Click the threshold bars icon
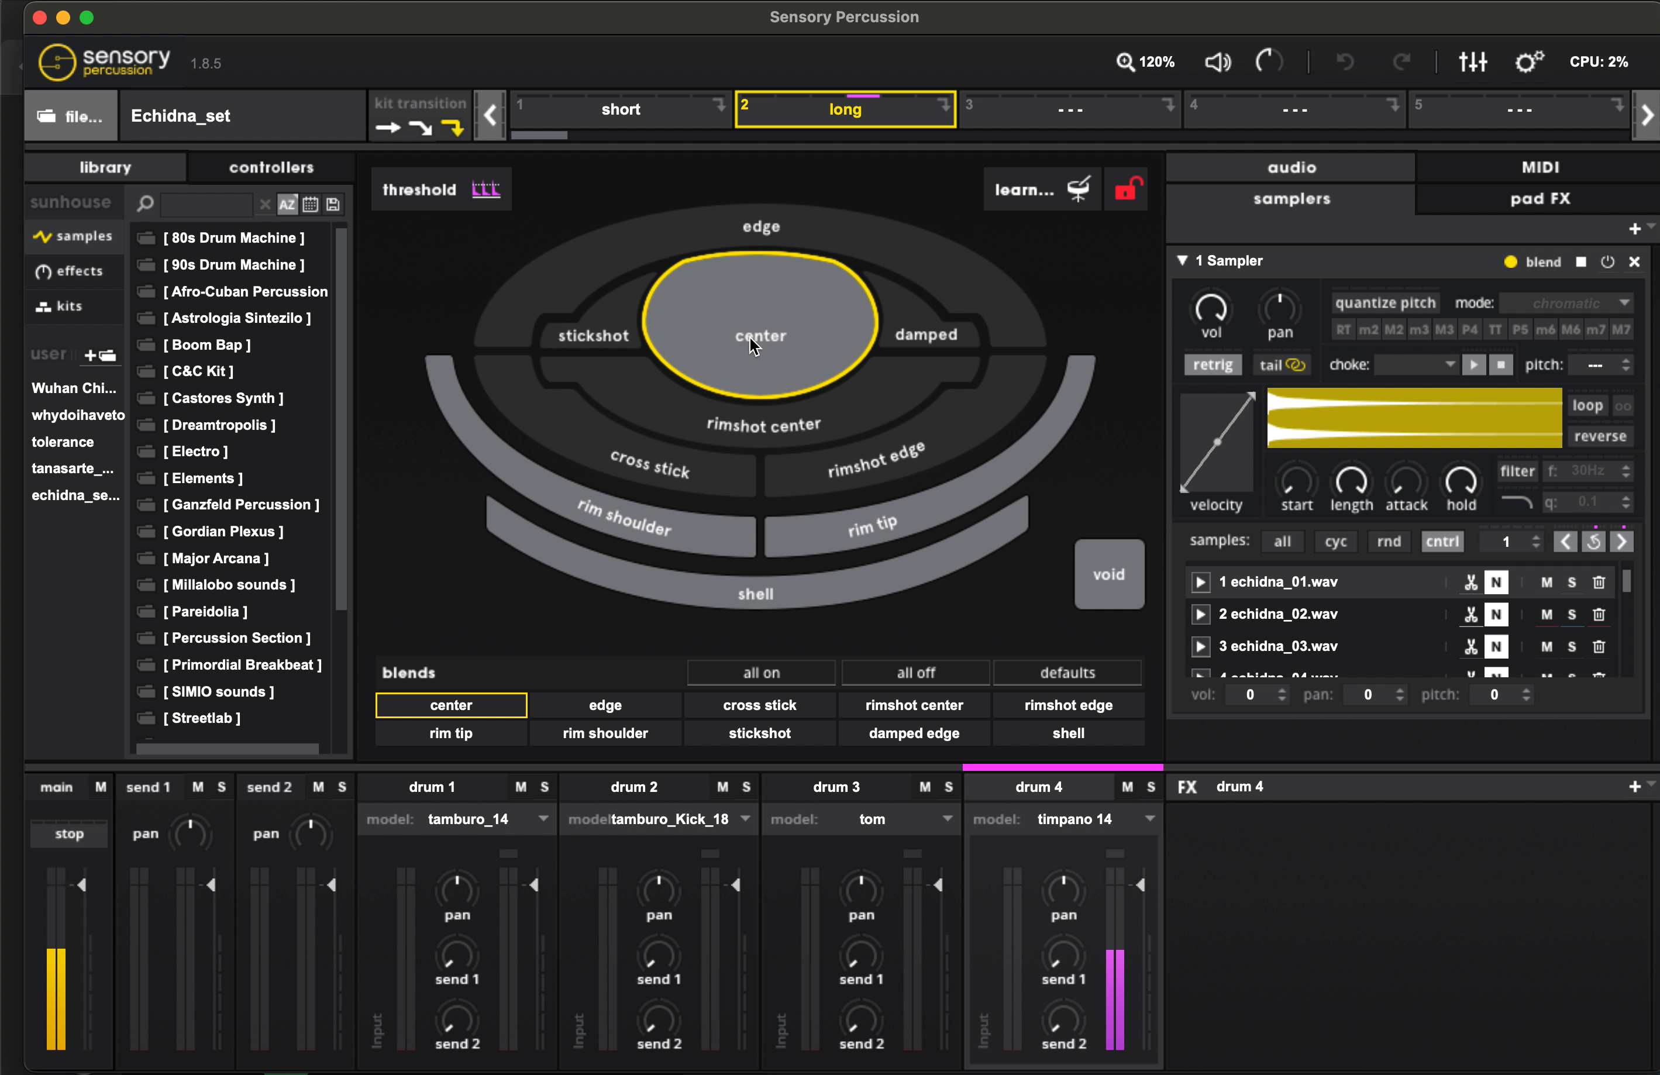1660x1075 pixels. (485, 189)
